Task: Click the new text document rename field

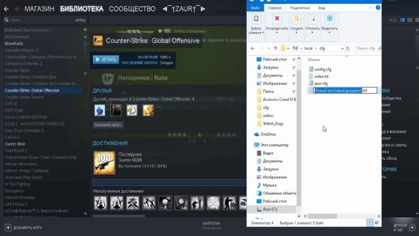Action: [x=345, y=90]
